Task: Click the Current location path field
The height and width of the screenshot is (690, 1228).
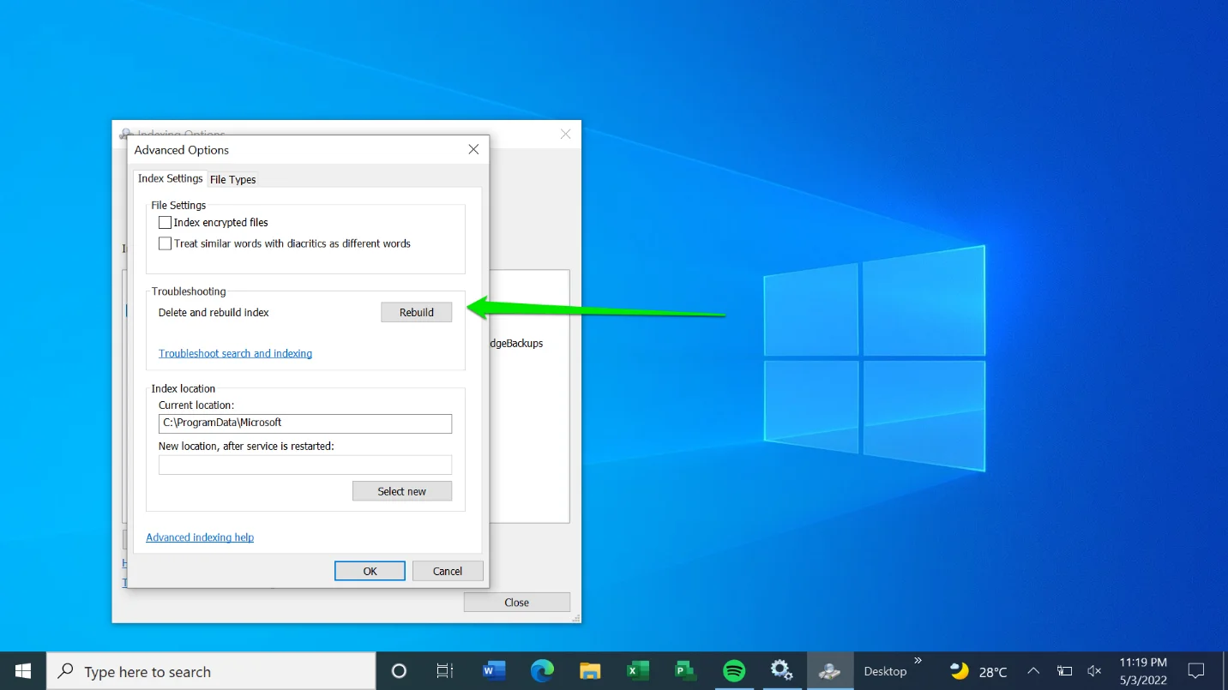Action: (x=305, y=423)
